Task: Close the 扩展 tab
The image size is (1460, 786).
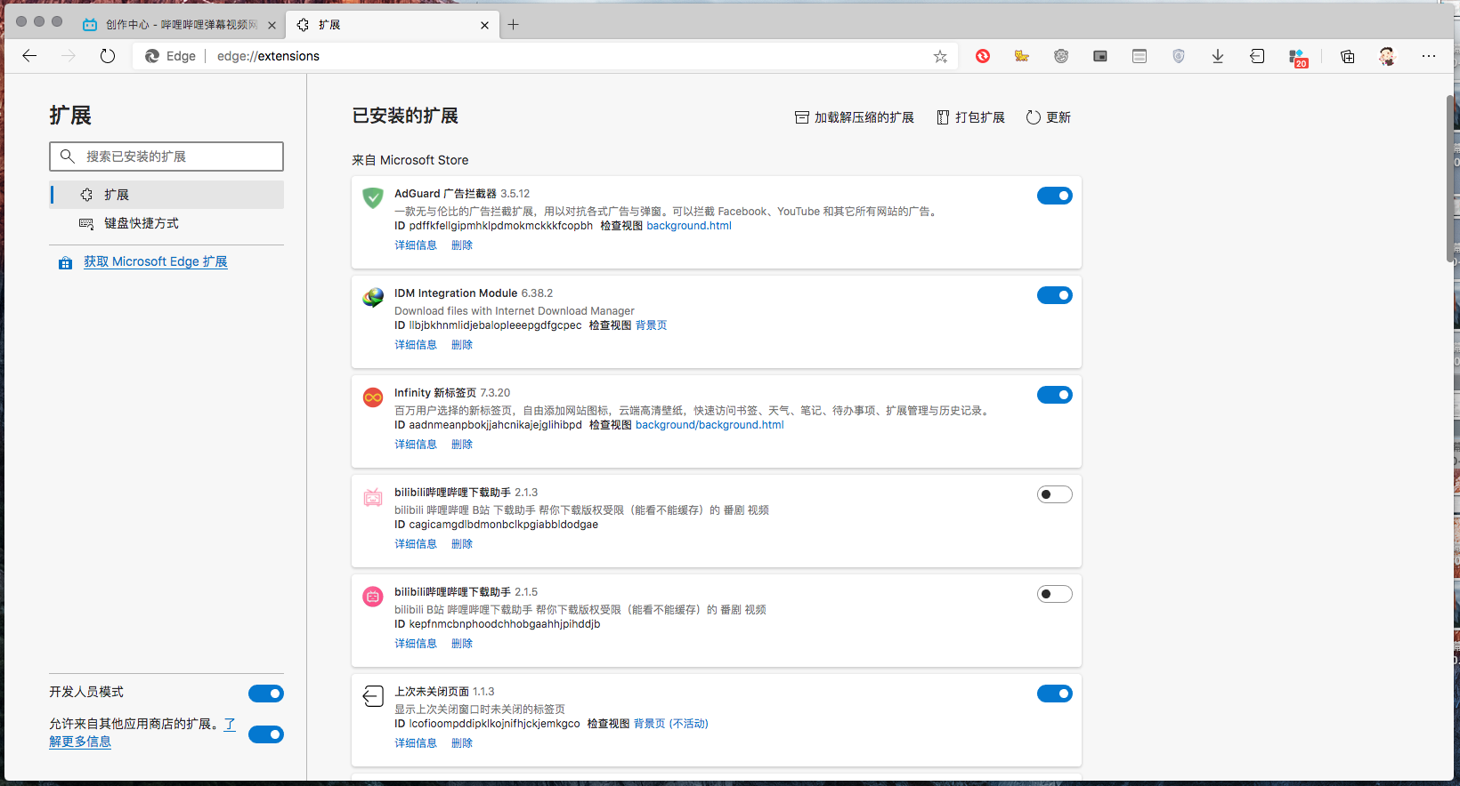Action: click(x=484, y=25)
